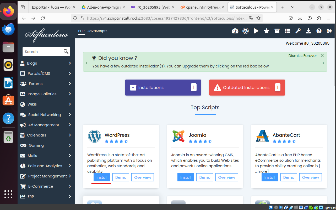Click the WordPress manager icon in top bar

[x=246, y=31]
